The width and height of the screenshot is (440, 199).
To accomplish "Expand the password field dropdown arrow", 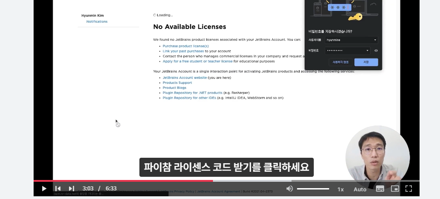I will 367,51.
